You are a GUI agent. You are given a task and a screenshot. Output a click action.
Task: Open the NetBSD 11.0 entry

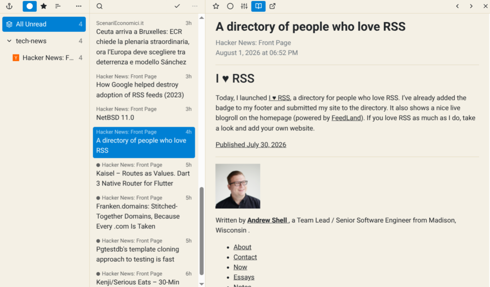(144, 114)
